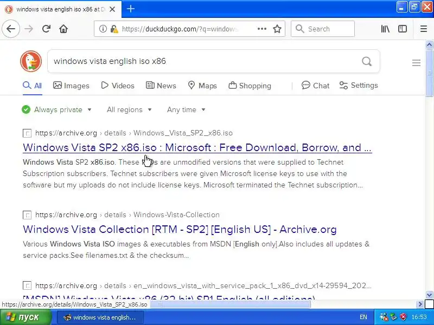Expand the Any time filter dropdown
This screenshot has height=325, width=434.
[186, 110]
